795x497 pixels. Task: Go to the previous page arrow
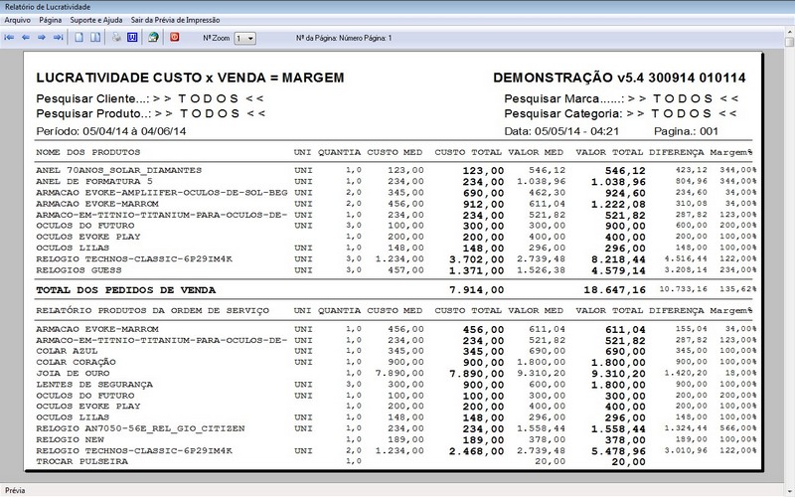(x=26, y=38)
